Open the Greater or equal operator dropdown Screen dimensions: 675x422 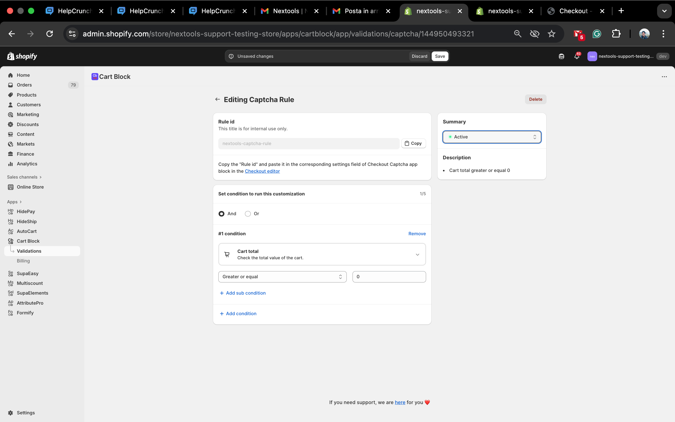(282, 277)
